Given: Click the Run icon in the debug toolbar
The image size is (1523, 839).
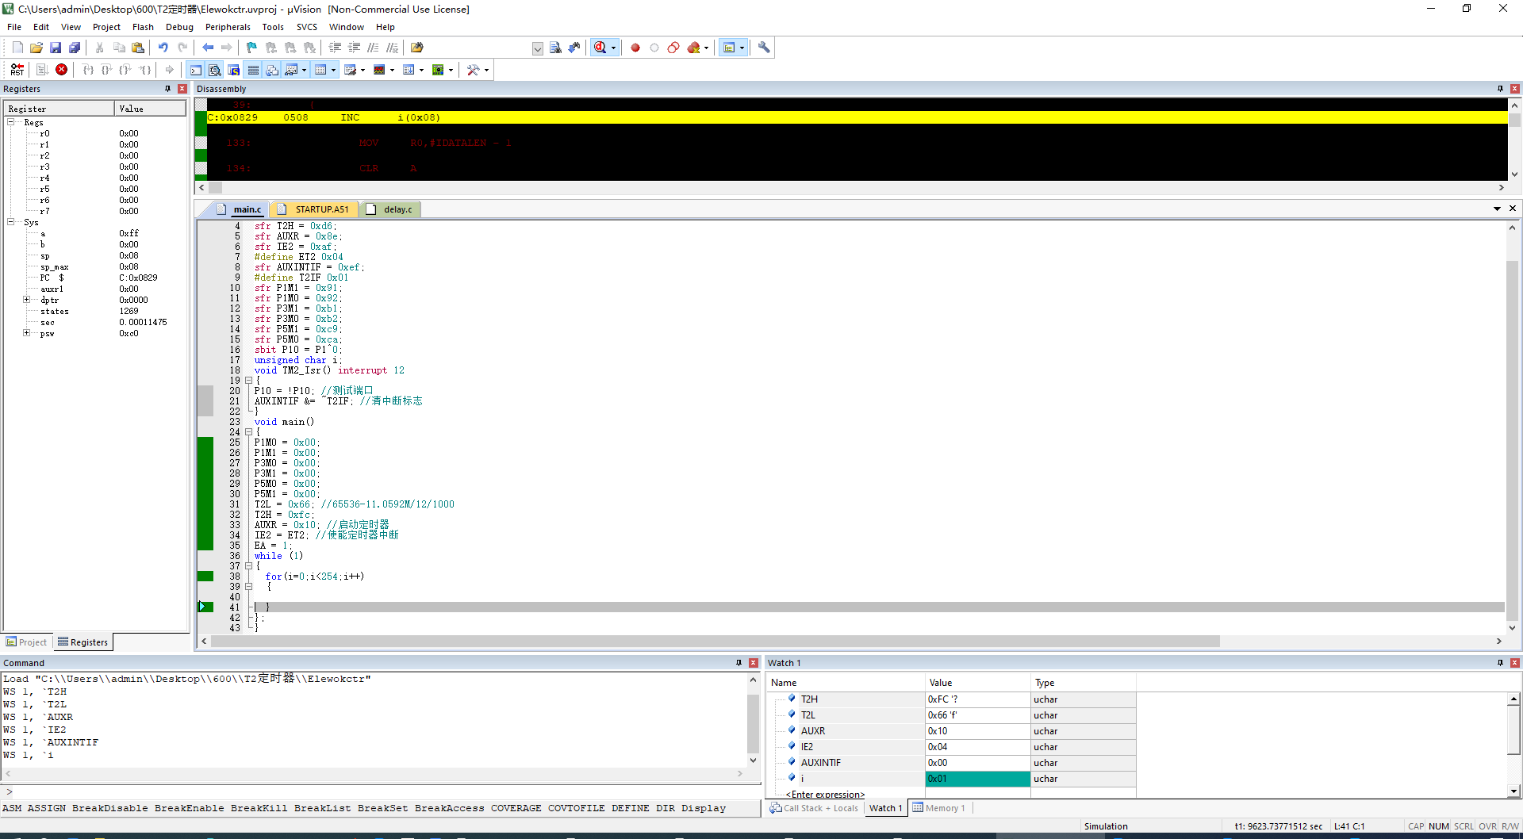Looking at the screenshot, I should [43, 70].
